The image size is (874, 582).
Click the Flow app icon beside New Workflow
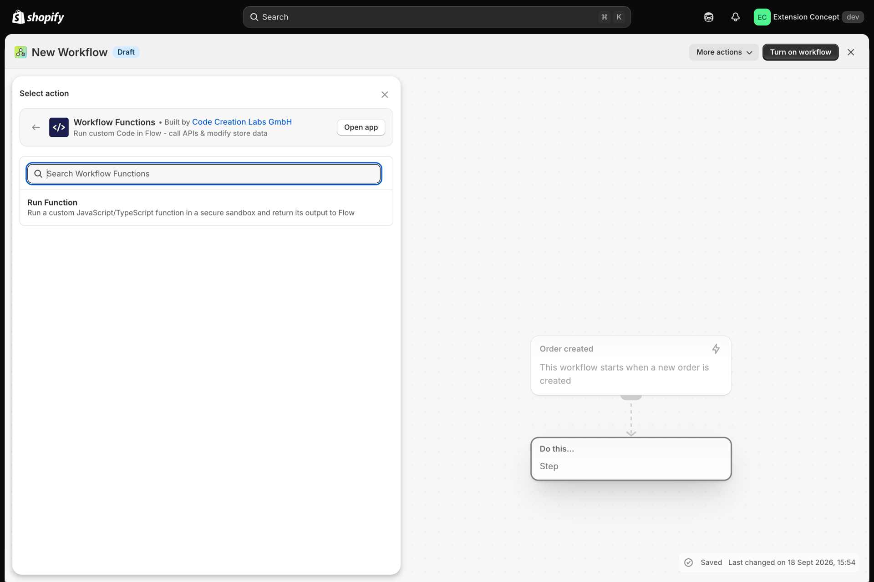20,52
